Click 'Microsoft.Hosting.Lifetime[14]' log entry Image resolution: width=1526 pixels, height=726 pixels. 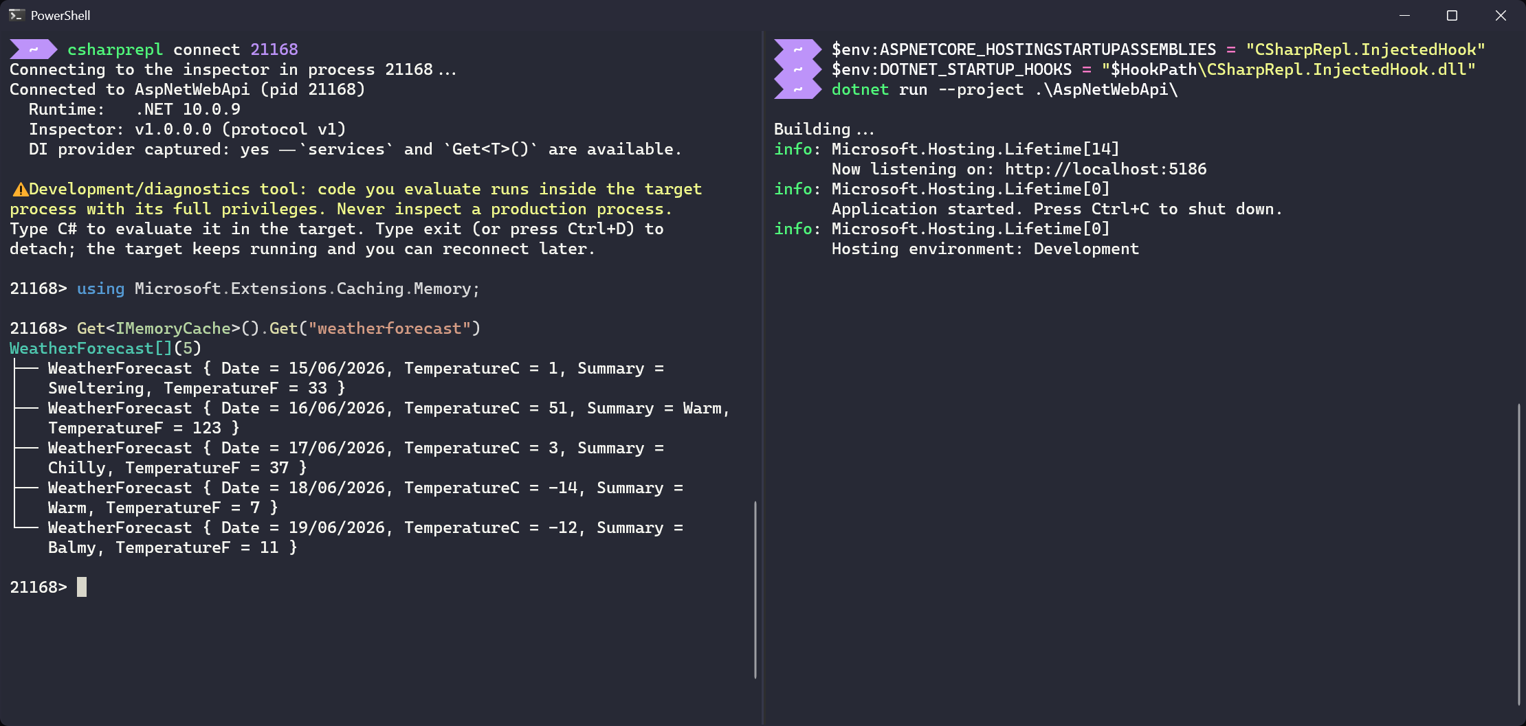click(975, 149)
